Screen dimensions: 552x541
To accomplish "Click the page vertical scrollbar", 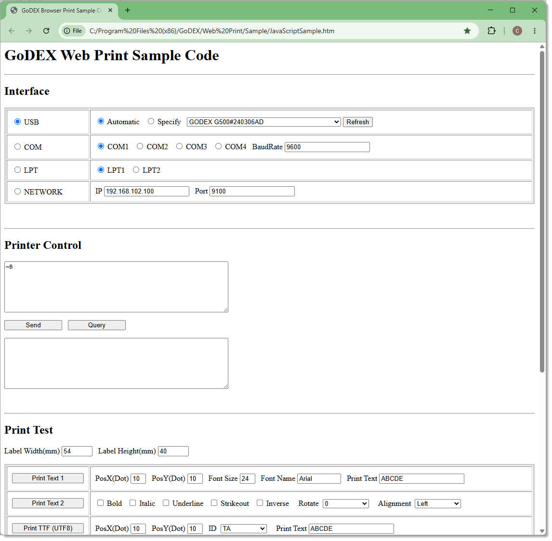I will click(542, 211).
